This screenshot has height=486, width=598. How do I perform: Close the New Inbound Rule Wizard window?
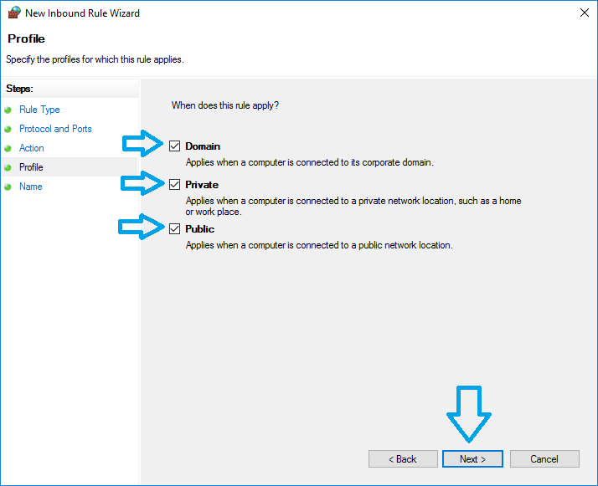583,13
